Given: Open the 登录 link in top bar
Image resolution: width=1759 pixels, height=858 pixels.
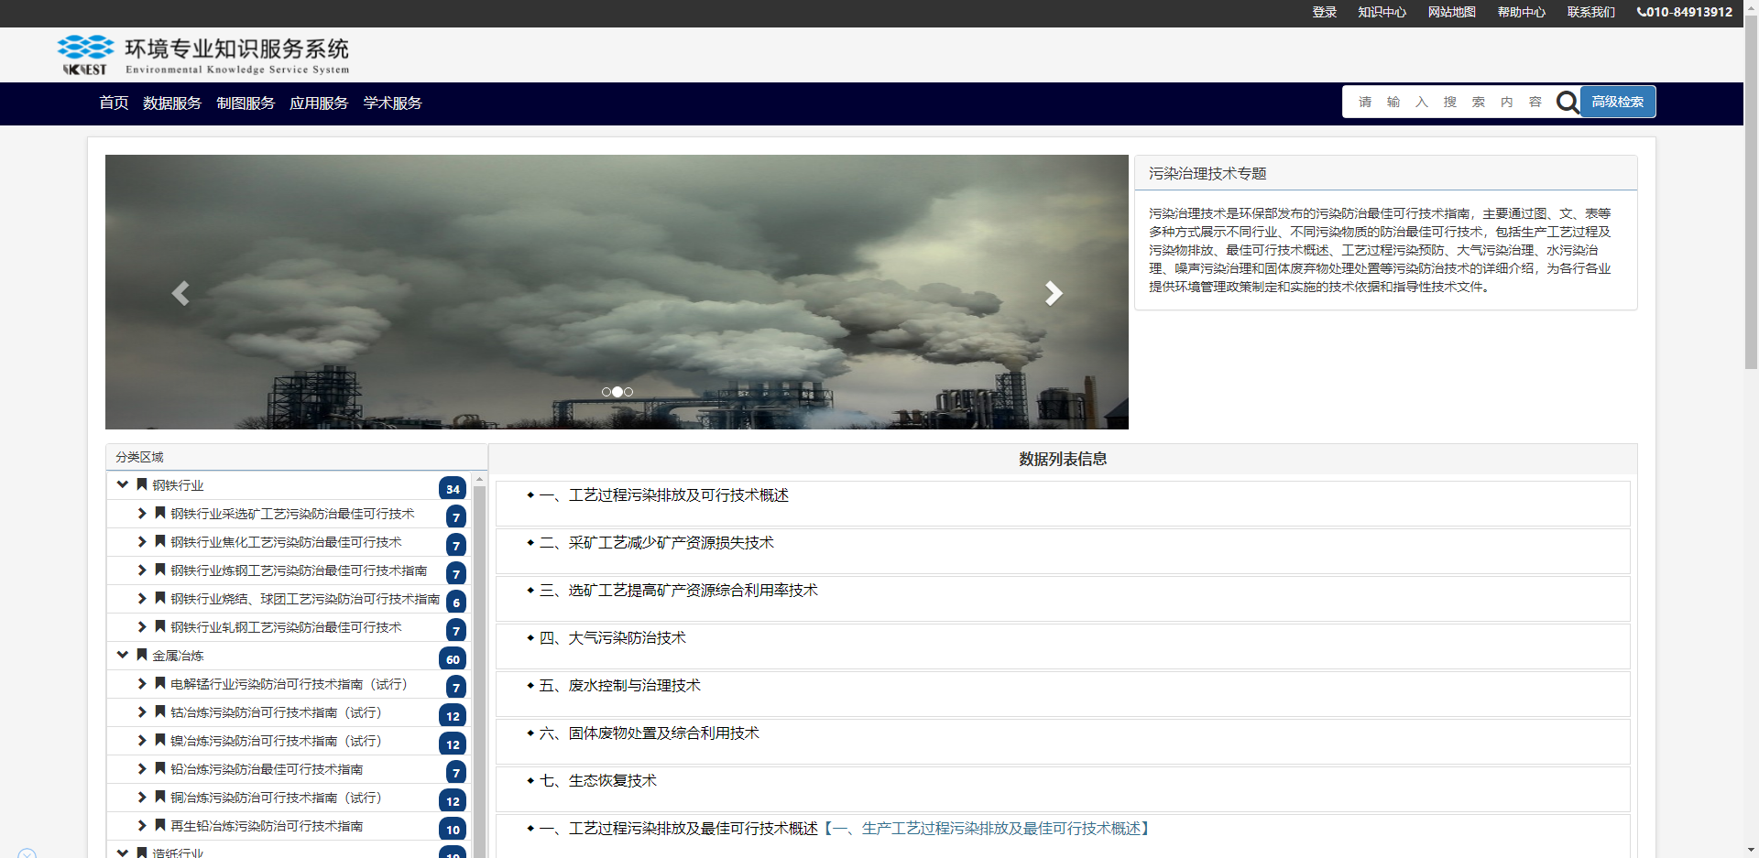Looking at the screenshot, I should (x=1324, y=13).
